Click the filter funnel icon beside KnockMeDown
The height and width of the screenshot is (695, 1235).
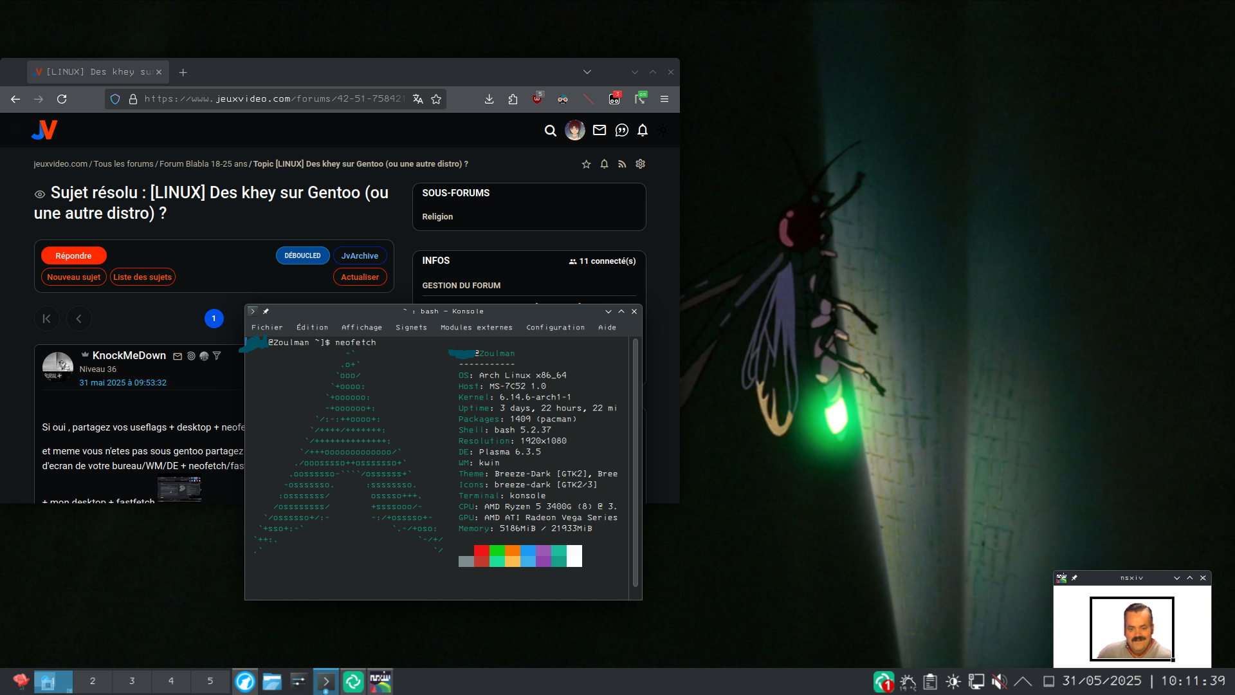pos(217,356)
